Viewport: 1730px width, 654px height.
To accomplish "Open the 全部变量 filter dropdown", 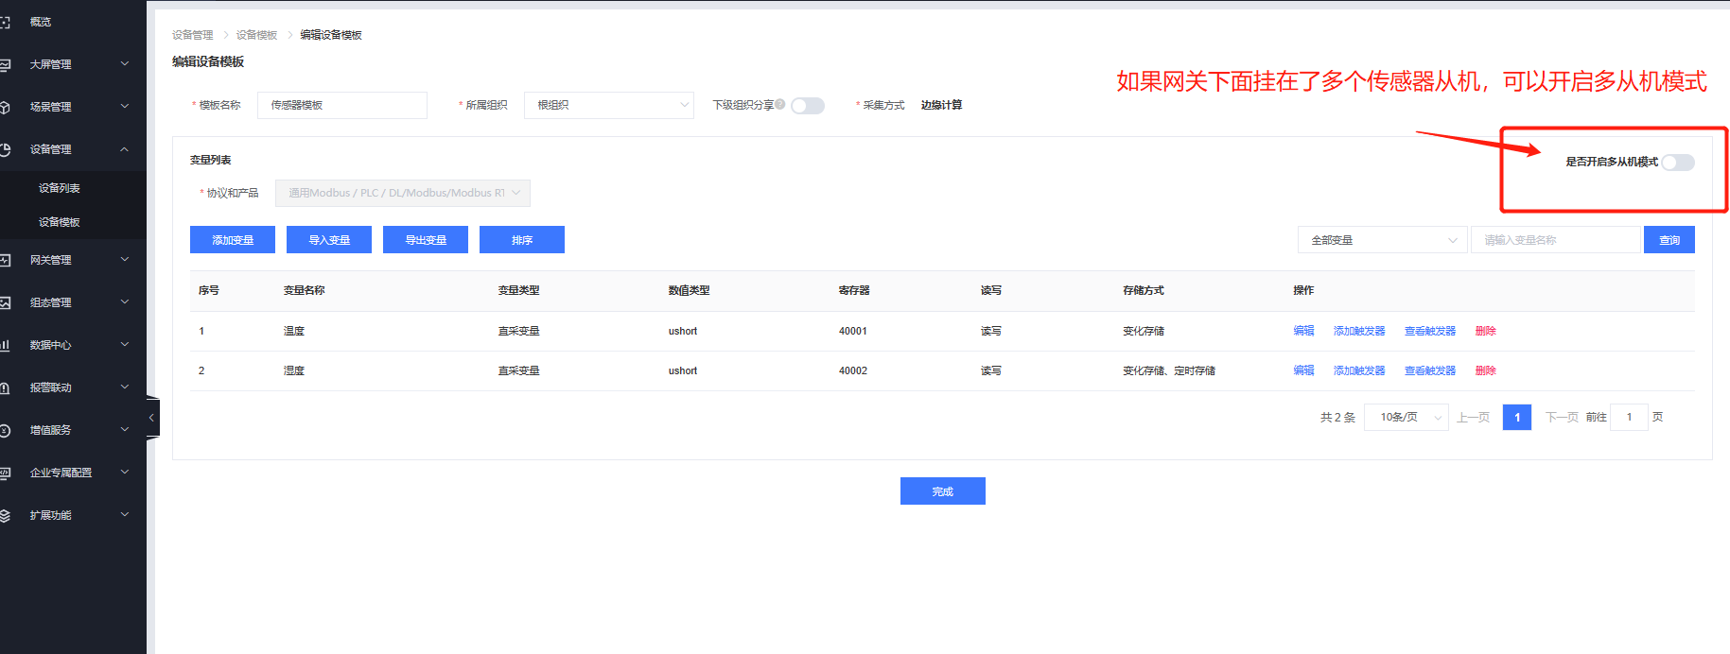I will coord(1382,240).
